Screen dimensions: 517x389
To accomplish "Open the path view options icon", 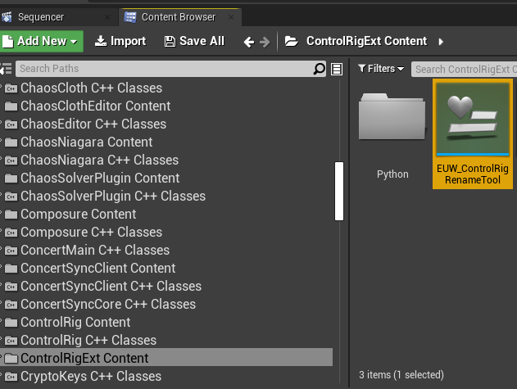I will [x=337, y=69].
